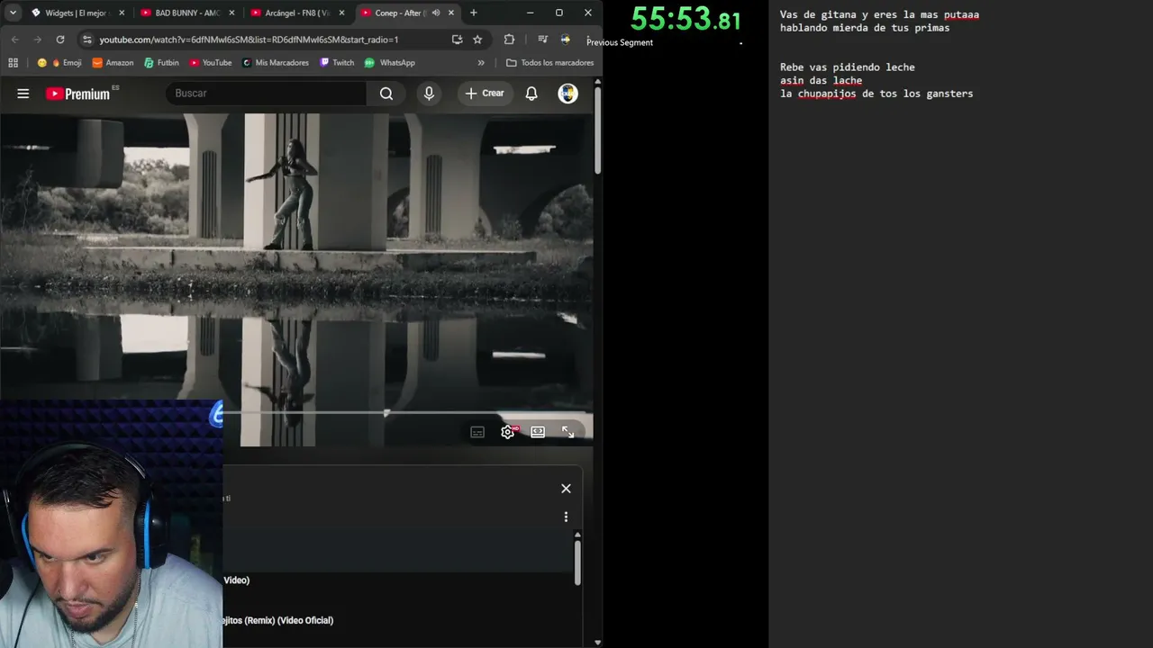Close the Arcángel tab

(x=341, y=13)
